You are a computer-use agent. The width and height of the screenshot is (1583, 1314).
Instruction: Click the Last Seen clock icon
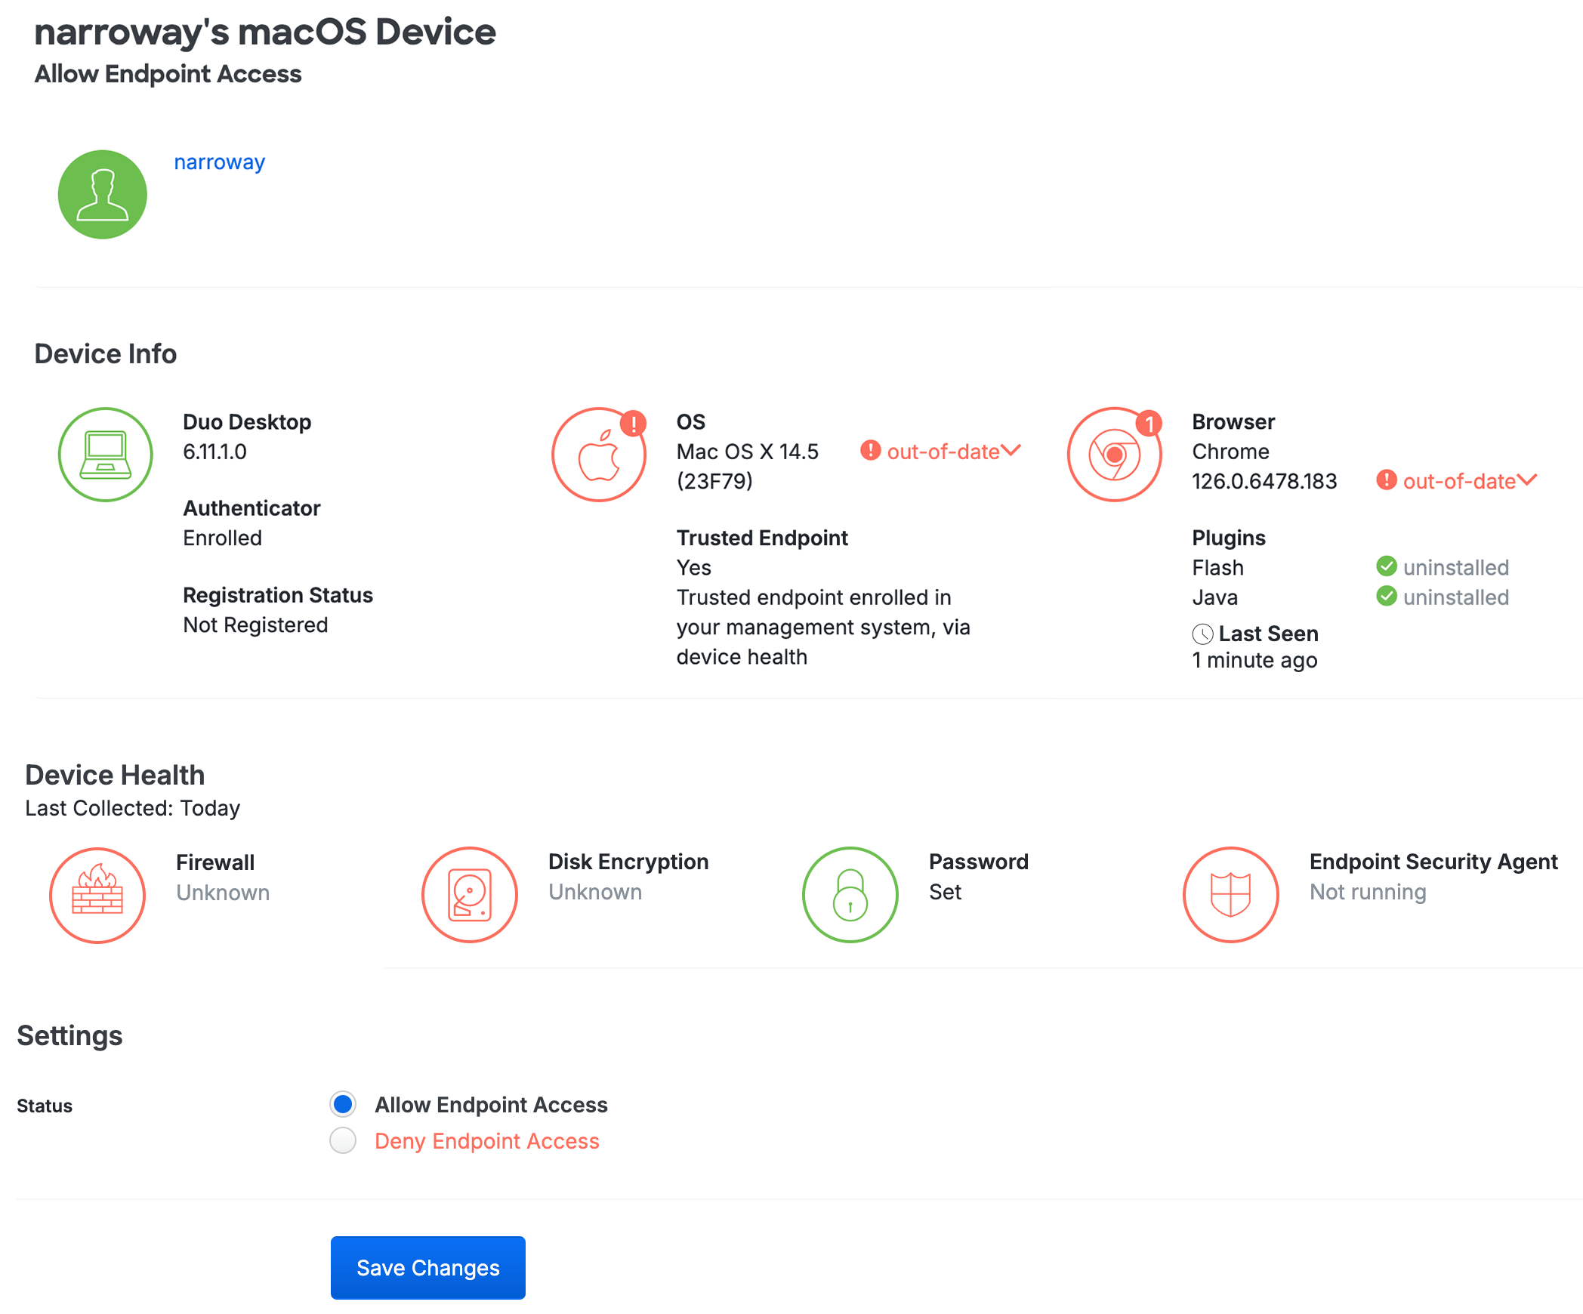coord(1202,634)
